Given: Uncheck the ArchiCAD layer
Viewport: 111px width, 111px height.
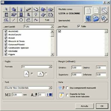Looking at the screenshot, I should (6, 31).
